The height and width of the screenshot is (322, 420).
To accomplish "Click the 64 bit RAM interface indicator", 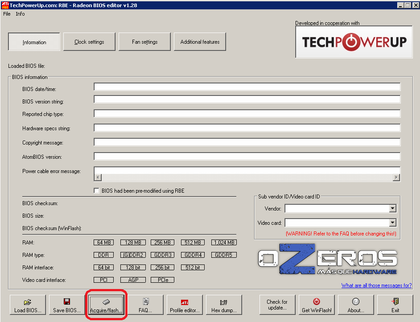I will [103, 267].
